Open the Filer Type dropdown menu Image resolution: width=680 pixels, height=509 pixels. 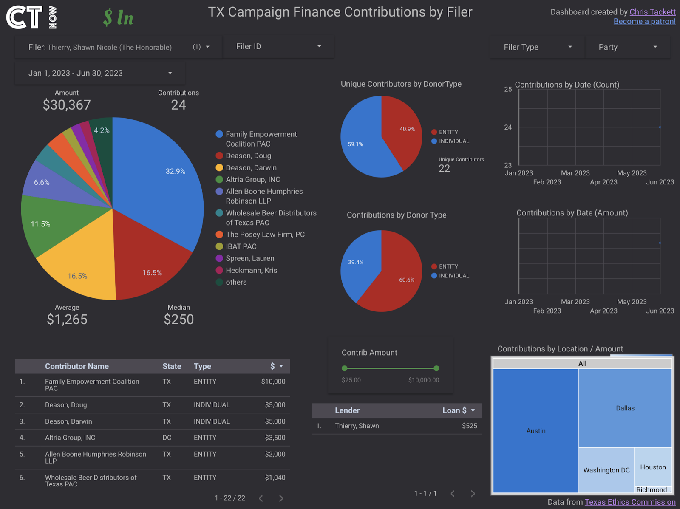pos(537,47)
